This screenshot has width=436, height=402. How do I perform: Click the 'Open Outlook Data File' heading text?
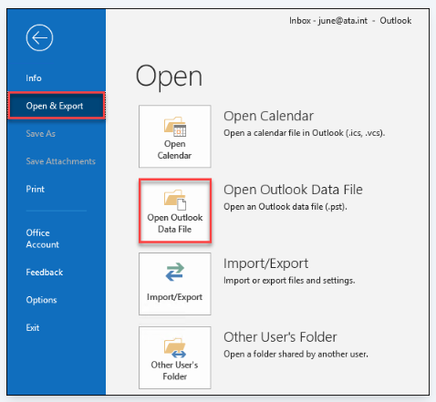pos(293,190)
